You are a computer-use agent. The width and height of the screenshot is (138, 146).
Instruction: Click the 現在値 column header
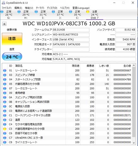(76, 66)
